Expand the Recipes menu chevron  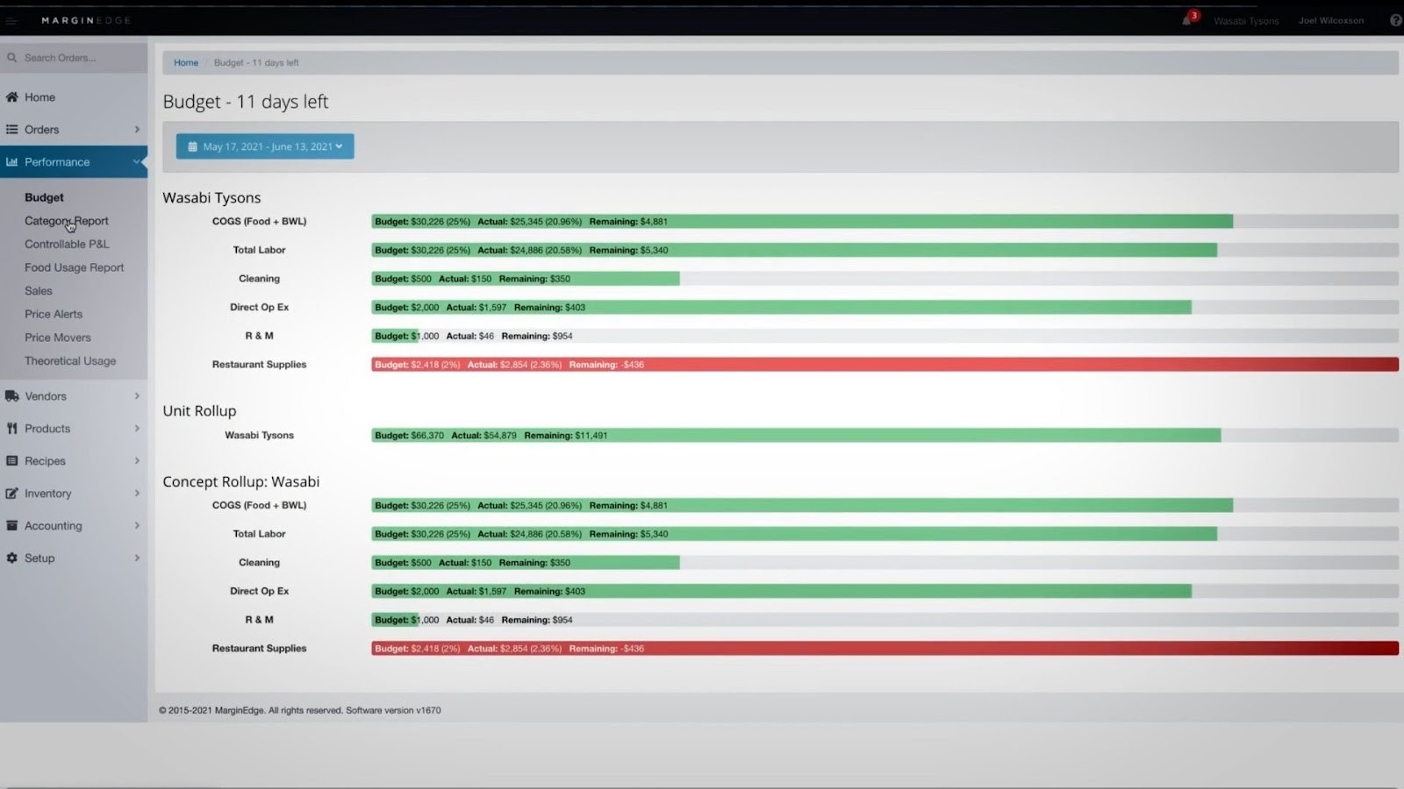tap(137, 460)
